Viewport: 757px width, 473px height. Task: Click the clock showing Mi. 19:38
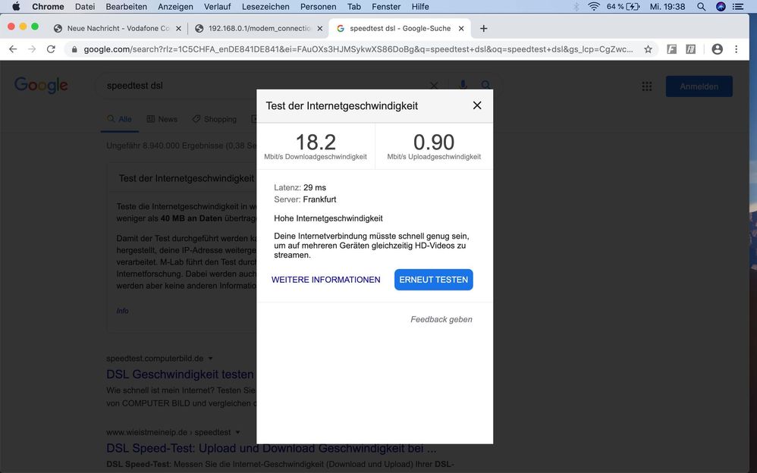tap(667, 7)
